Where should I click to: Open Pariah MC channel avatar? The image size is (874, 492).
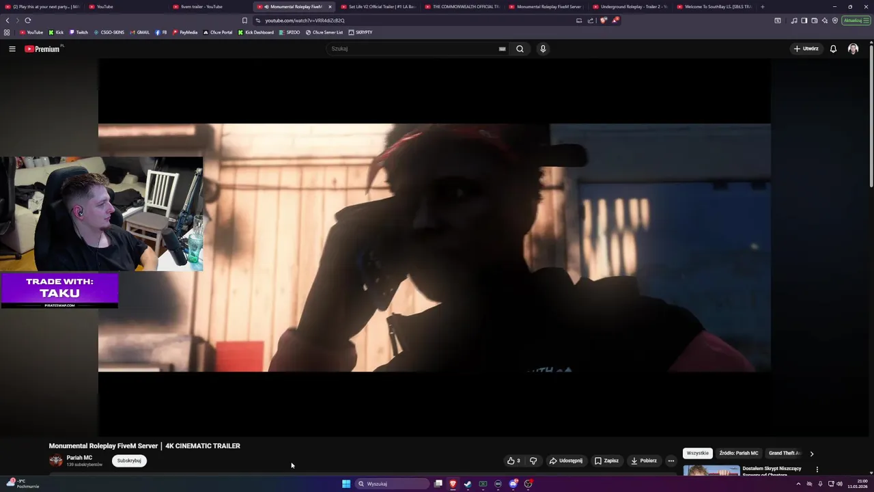click(x=56, y=461)
